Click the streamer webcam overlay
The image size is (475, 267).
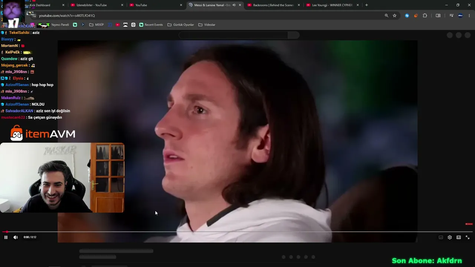point(62,178)
